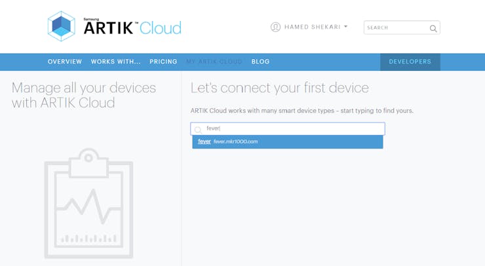The height and width of the screenshot is (266, 485).
Task: Click the Manage all your devices heading
Action: click(x=84, y=95)
